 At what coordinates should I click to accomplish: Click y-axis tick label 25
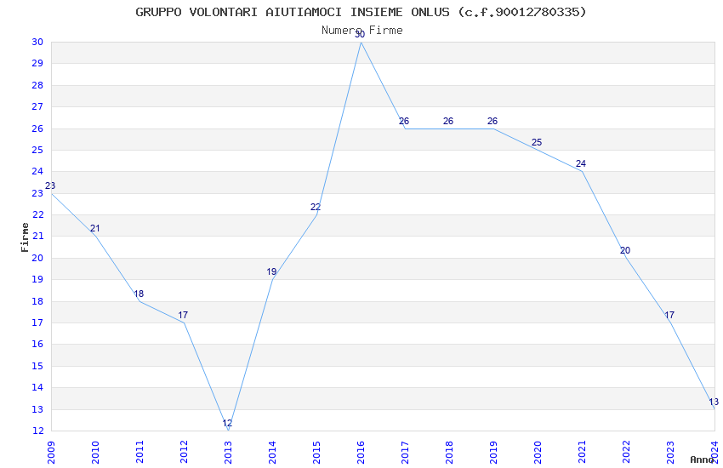point(37,150)
